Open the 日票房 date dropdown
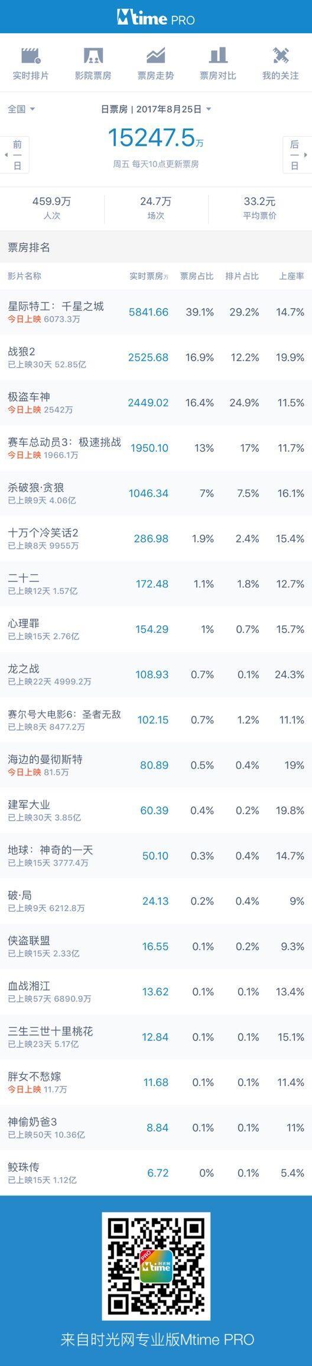The width and height of the screenshot is (312, 1366). pyautogui.click(x=156, y=109)
